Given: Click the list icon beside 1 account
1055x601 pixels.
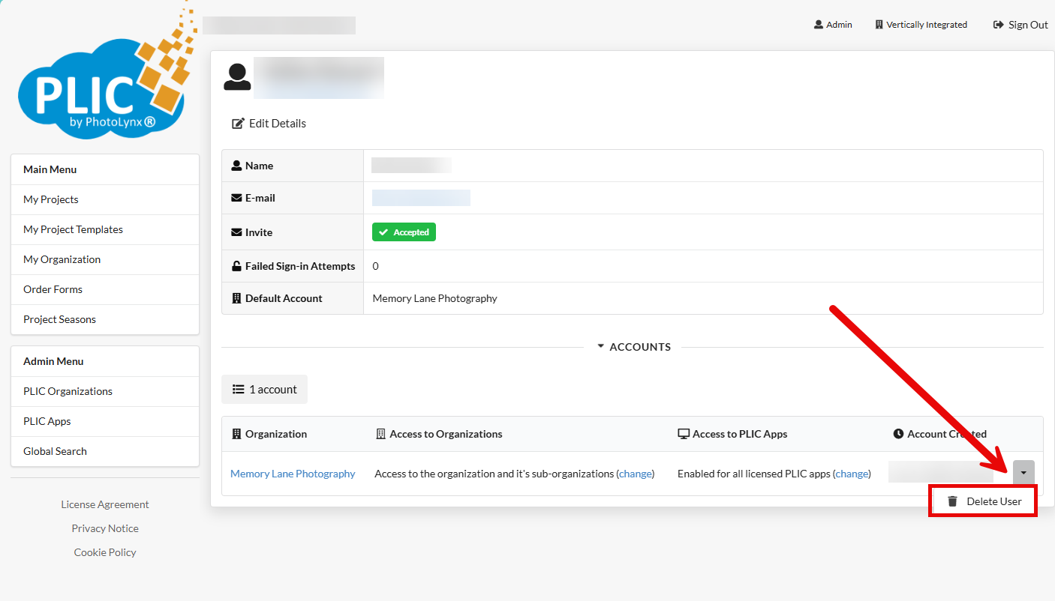Looking at the screenshot, I should click(x=239, y=390).
